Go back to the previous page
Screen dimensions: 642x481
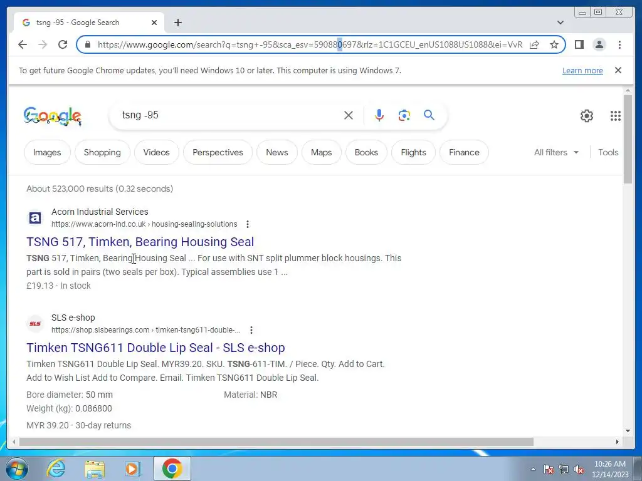point(23,44)
